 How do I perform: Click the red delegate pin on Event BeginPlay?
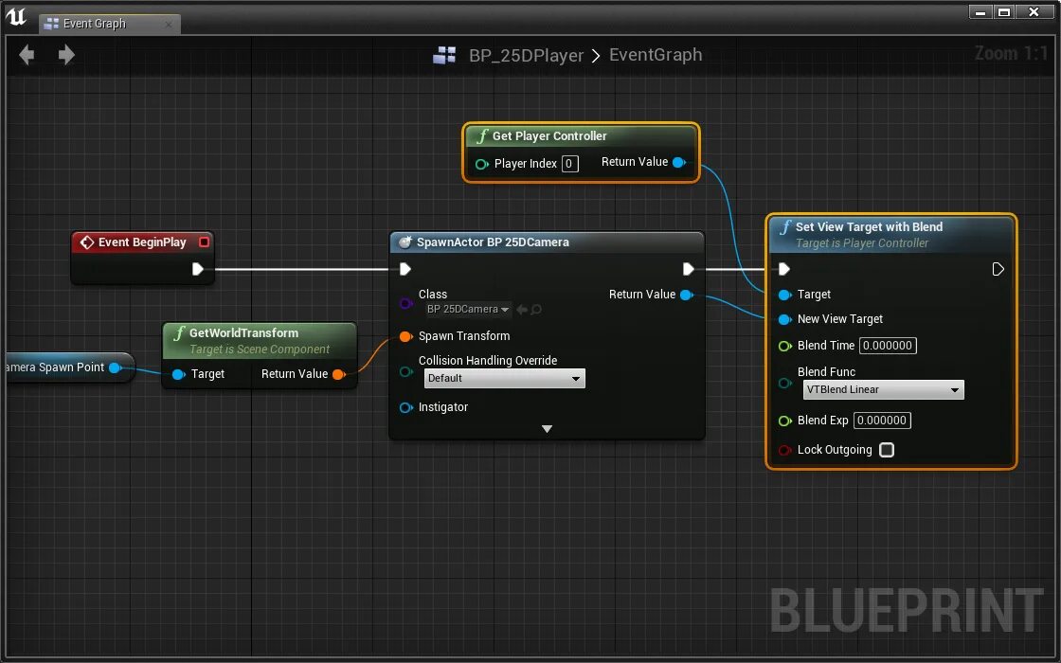coord(204,242)
